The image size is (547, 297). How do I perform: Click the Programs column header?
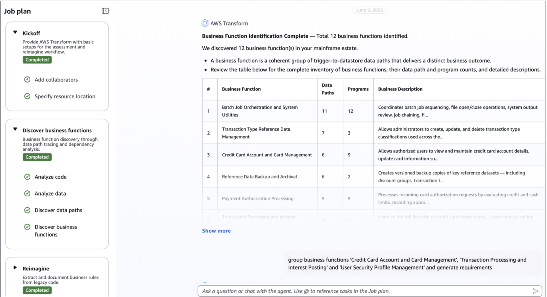[358, 89]
